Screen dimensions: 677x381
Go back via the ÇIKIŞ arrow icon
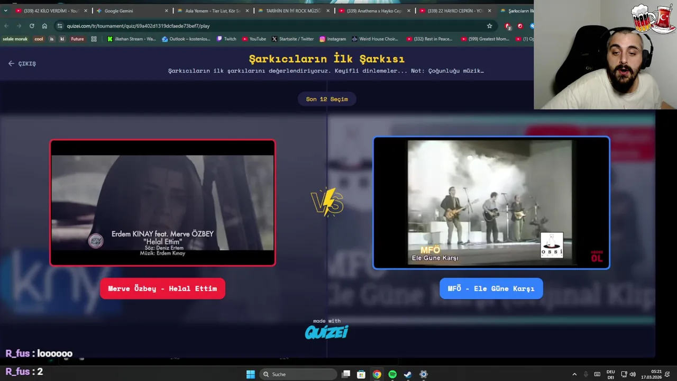coord(11,63)
